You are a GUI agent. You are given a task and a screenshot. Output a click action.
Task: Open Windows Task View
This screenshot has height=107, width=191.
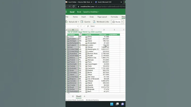[x=117, y=104]
